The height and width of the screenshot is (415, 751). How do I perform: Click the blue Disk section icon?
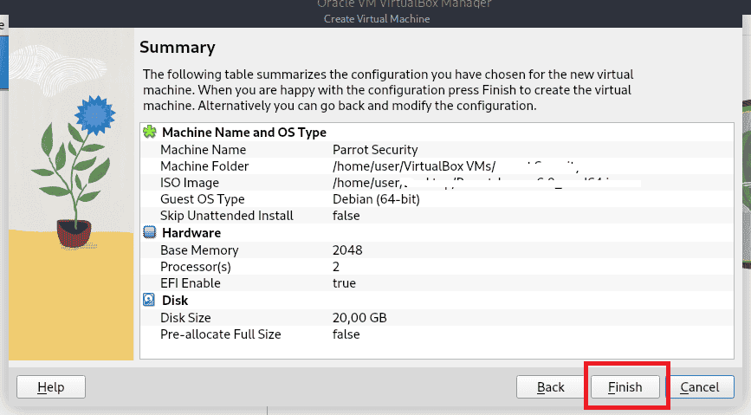[x=150, y=301]
